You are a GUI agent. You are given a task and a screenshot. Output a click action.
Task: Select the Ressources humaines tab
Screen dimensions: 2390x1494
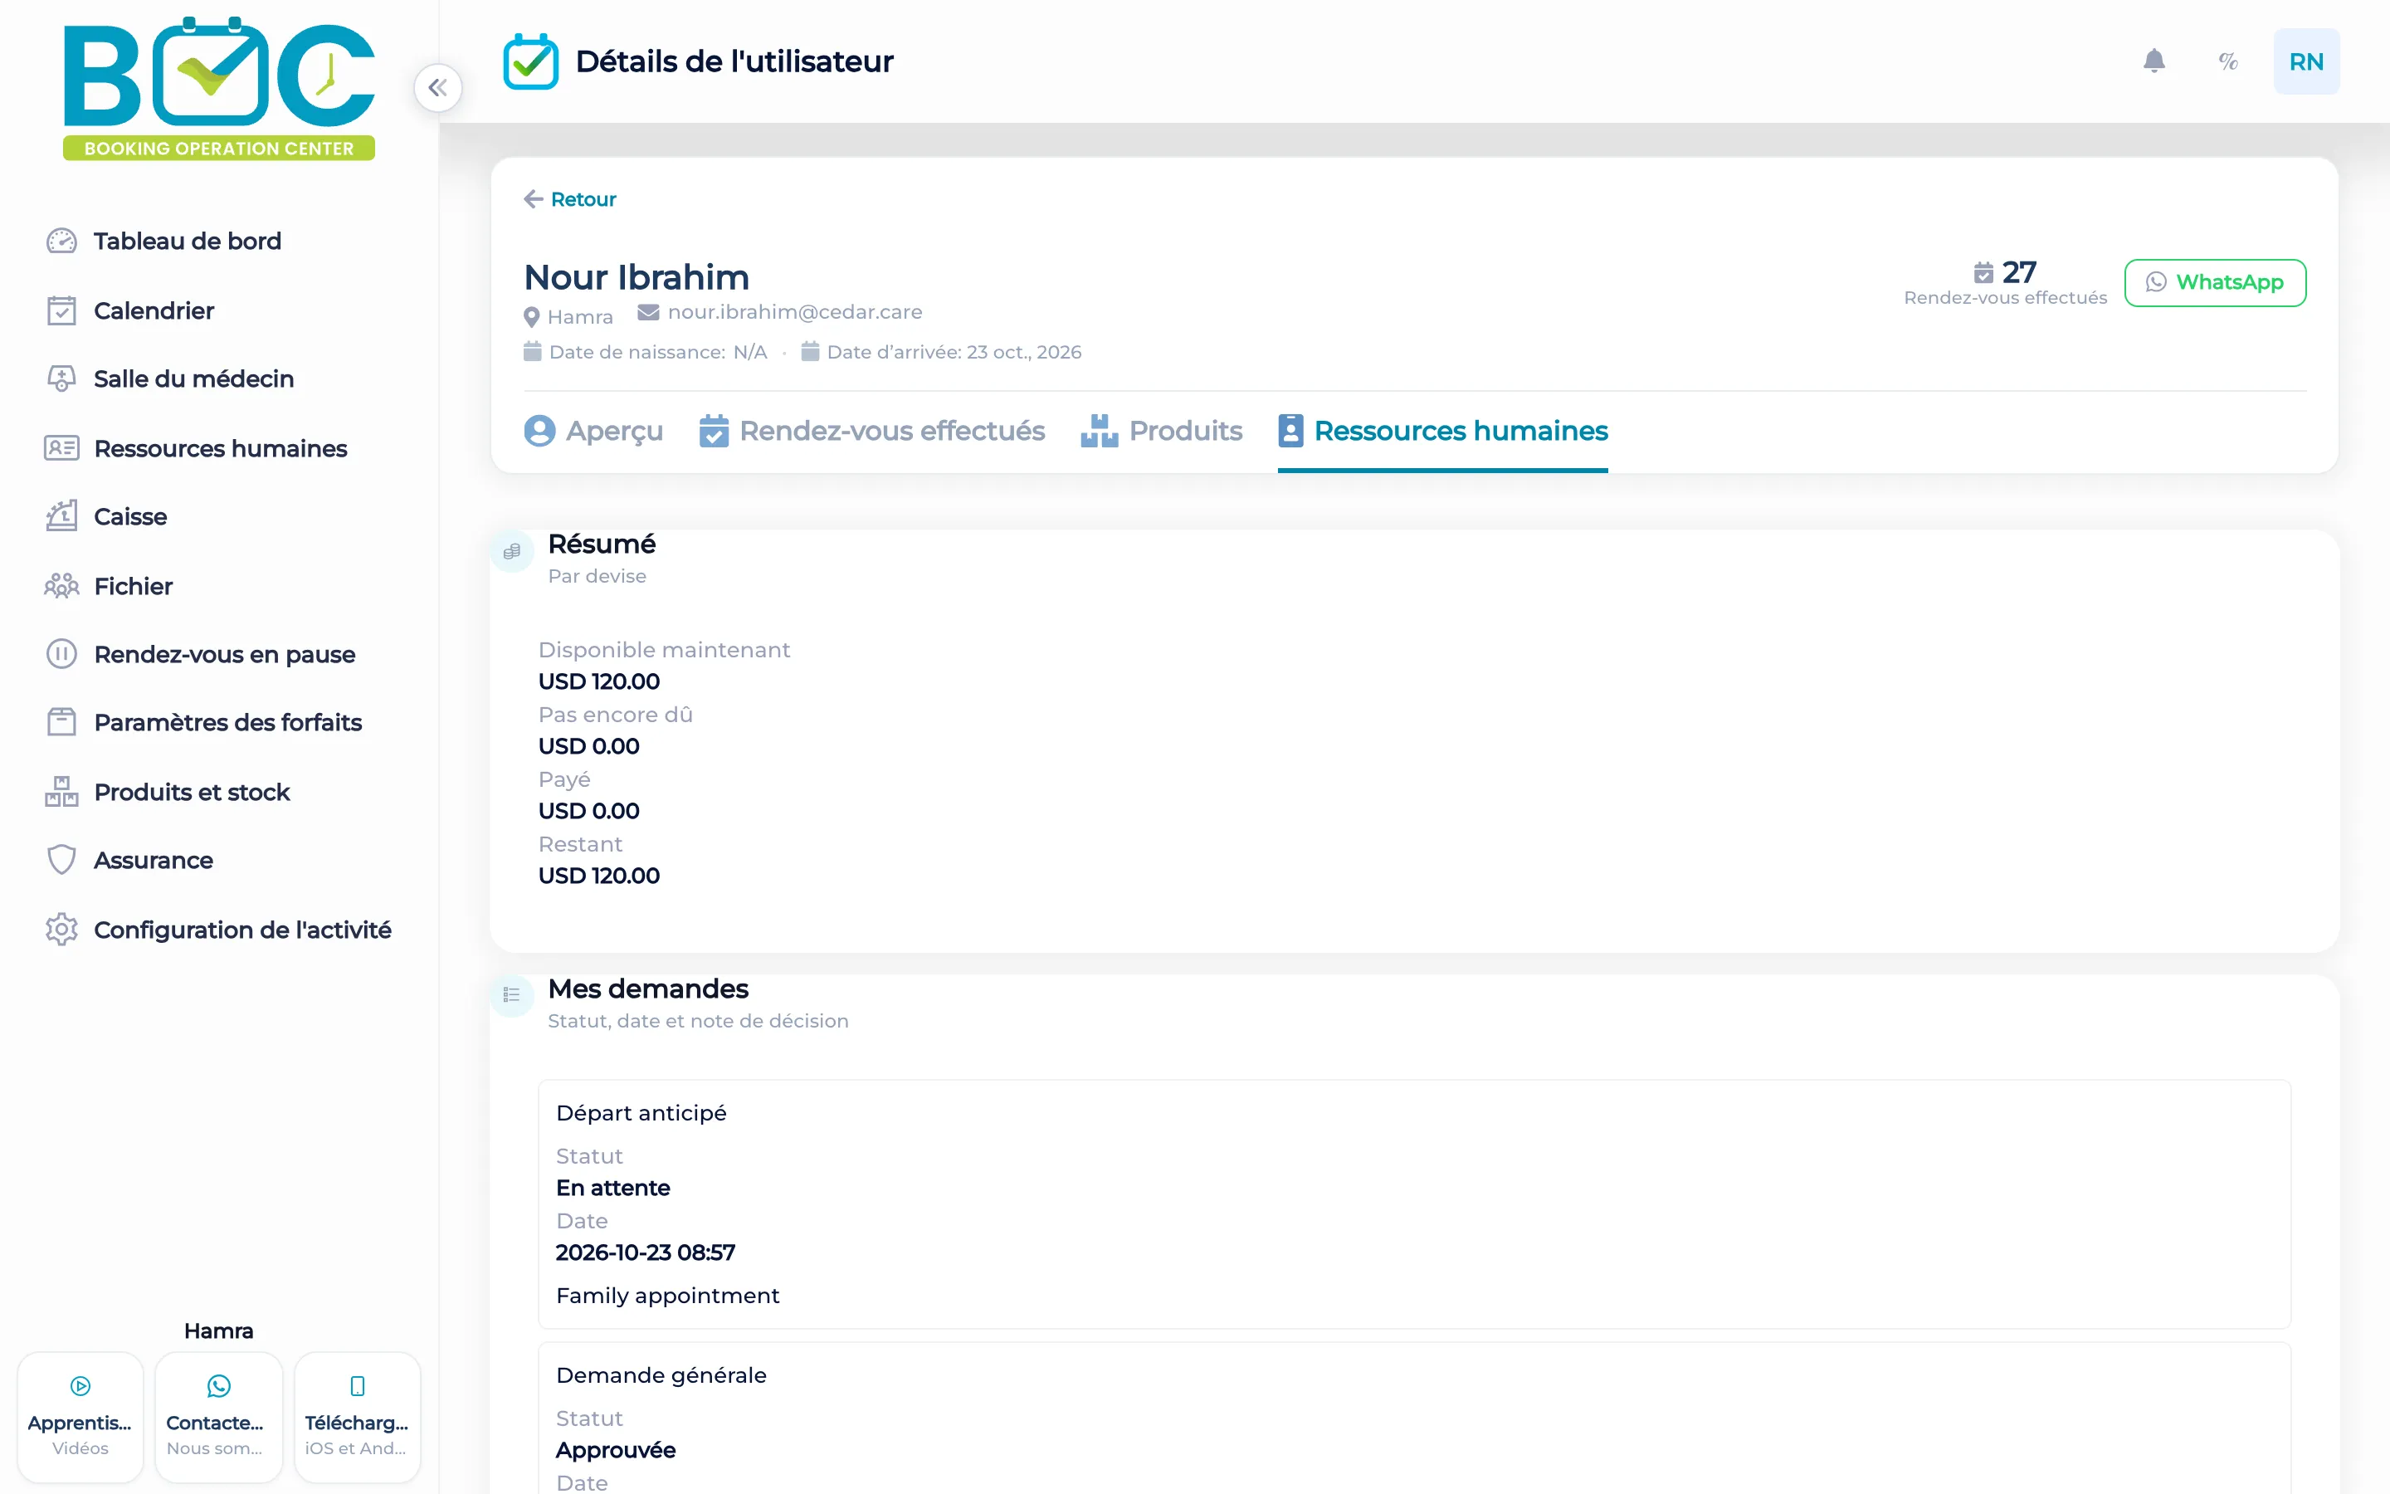pos(1443,431)
